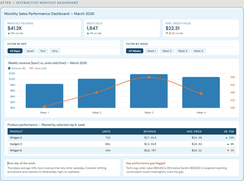Click the Monthly Revenue up-trend arrow
Screen dimensions: 244x181
point(9,33)
